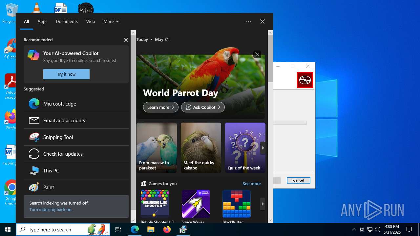Viewport: 420px width, 236px height.
Task: Select Check for updates suggestion
Action: [76, 154]
